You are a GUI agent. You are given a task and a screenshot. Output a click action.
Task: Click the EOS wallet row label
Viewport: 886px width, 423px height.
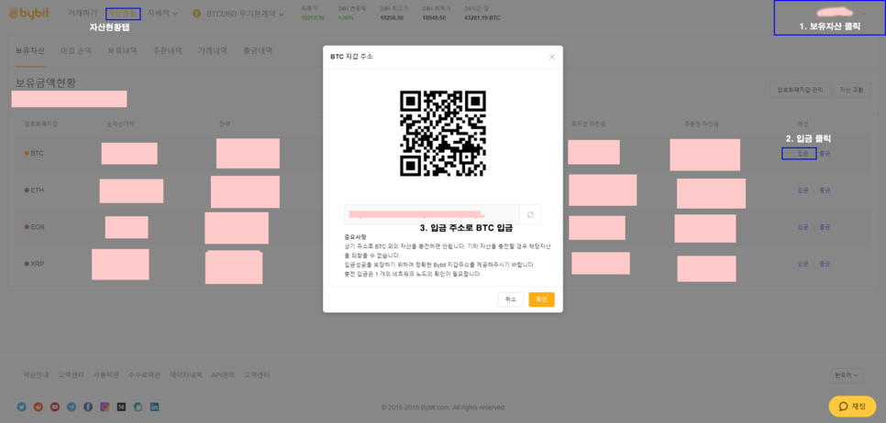point(34,227)
